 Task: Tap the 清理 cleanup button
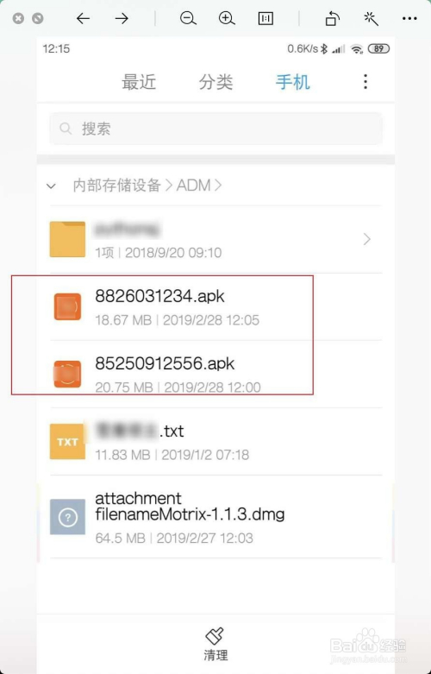click(x=215, y=644)
